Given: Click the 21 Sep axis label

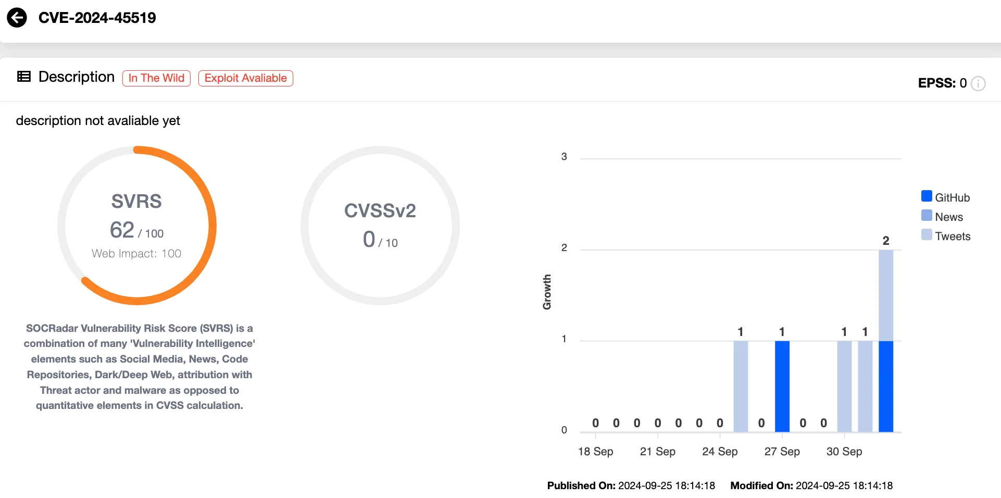Looking at the screenshot, I should 657,451.
